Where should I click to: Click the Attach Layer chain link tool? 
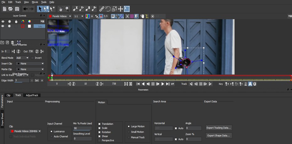pos(102,9)
